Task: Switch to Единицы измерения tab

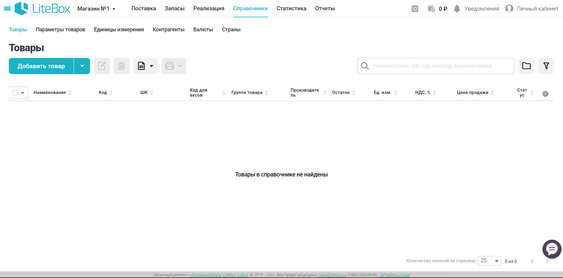Action: point(119,30)
